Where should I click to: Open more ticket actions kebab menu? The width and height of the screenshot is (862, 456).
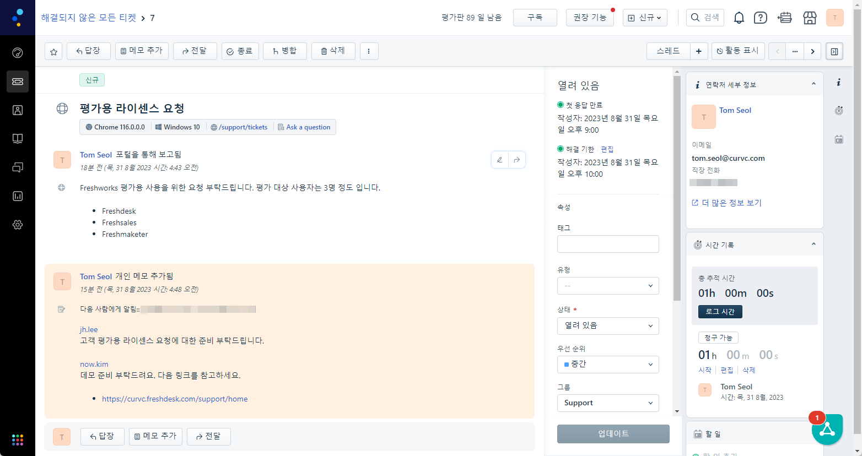point(369,51)
